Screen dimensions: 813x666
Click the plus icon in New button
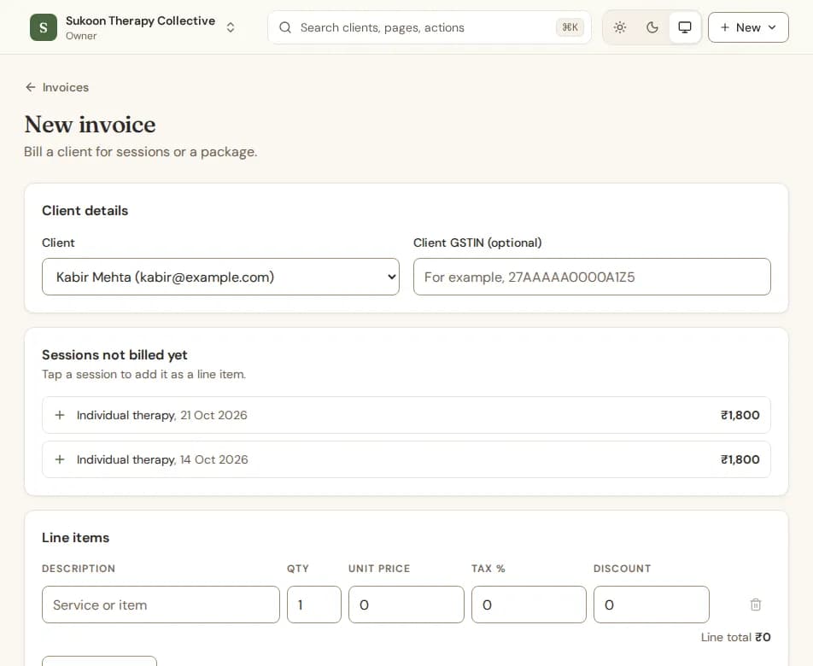725,27
